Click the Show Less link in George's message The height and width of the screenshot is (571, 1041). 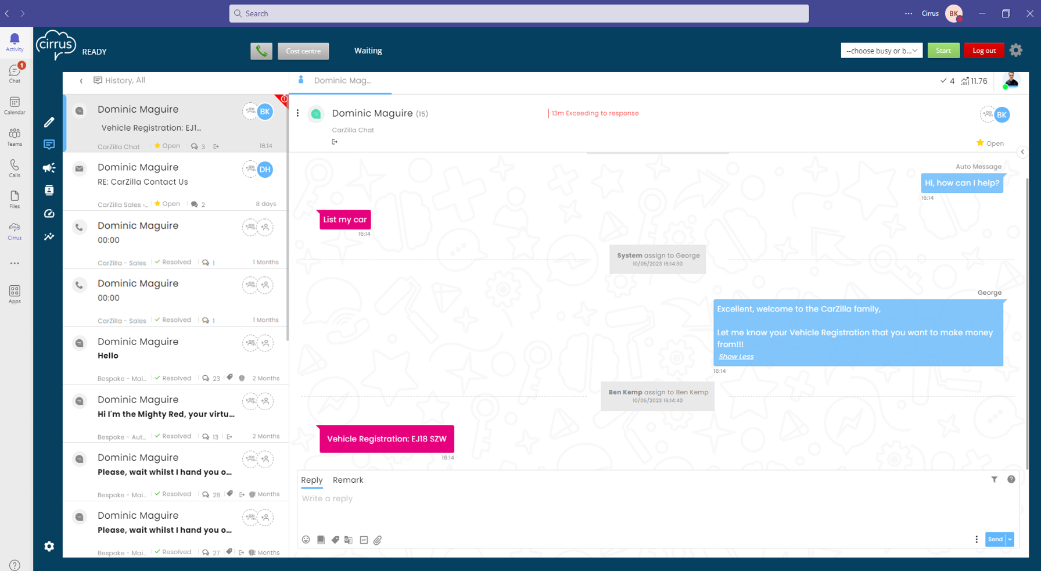point(735,356)
